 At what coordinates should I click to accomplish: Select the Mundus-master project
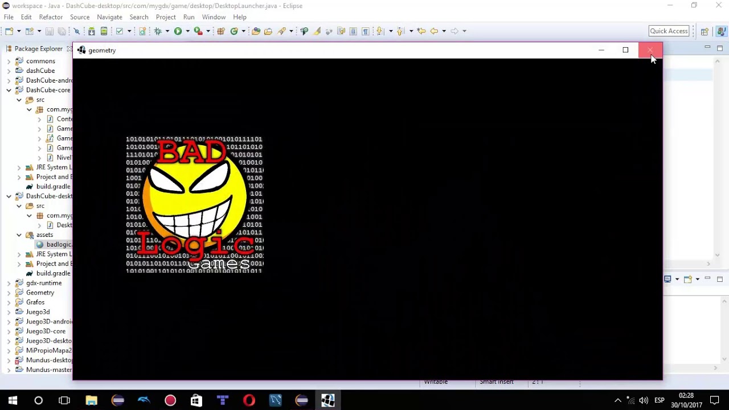click(x=49, y=370)
